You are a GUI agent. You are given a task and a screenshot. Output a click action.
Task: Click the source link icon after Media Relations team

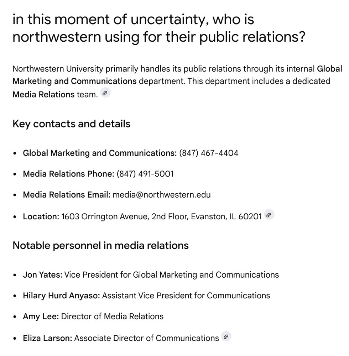105,94
